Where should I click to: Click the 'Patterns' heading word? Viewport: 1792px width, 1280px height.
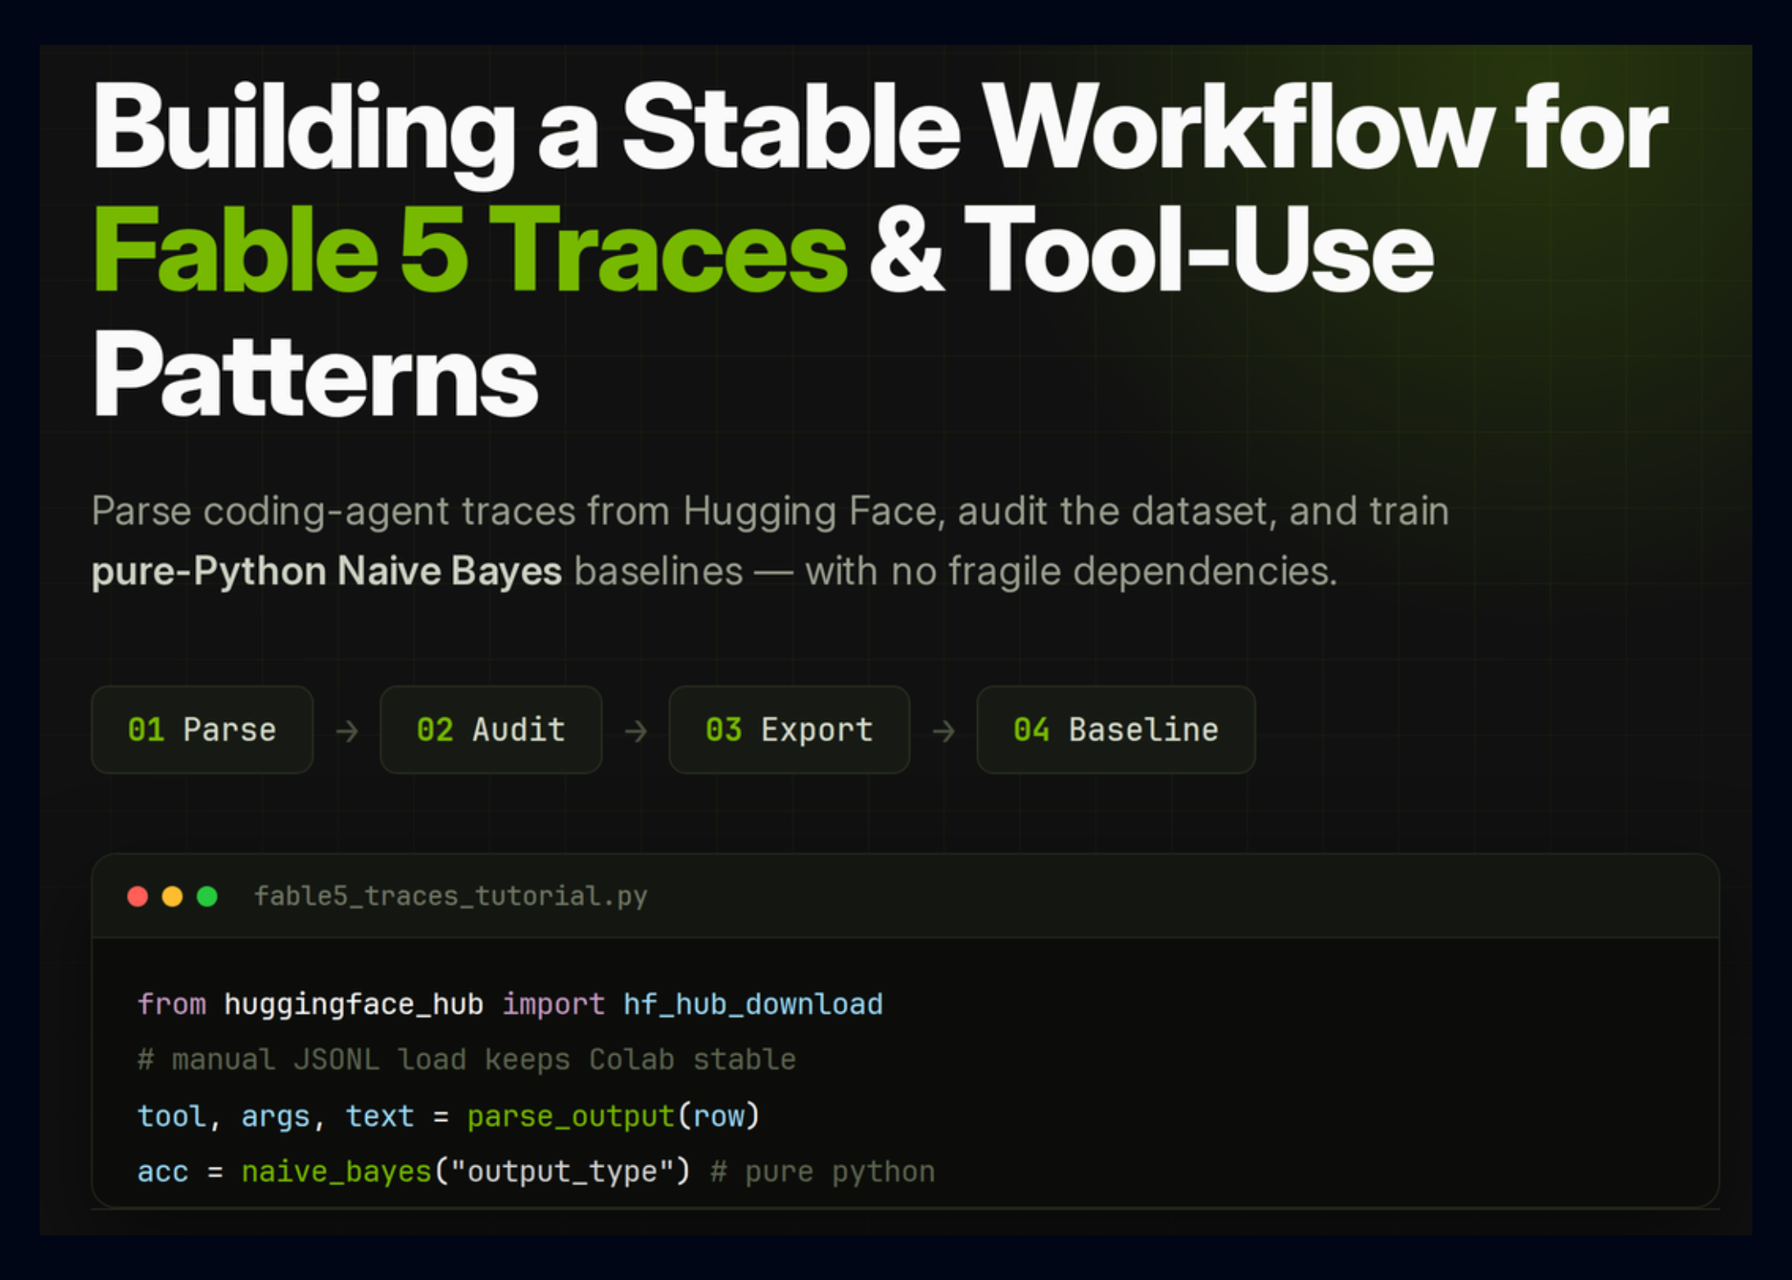[315, 373]
